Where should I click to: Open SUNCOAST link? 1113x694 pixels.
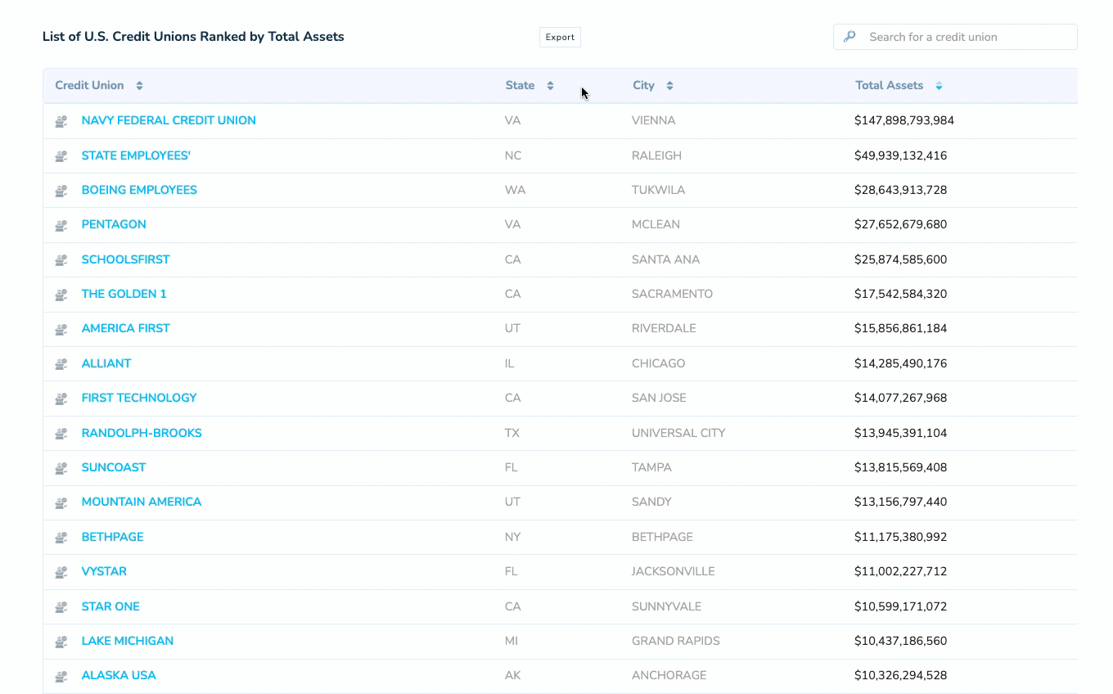coord(114,467)
